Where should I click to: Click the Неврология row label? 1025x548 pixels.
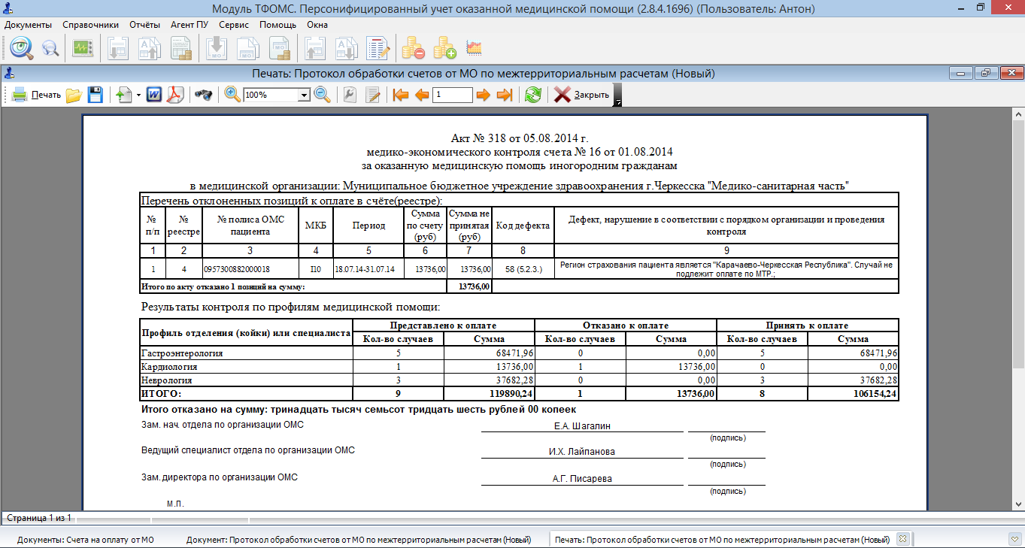(168, 380)
